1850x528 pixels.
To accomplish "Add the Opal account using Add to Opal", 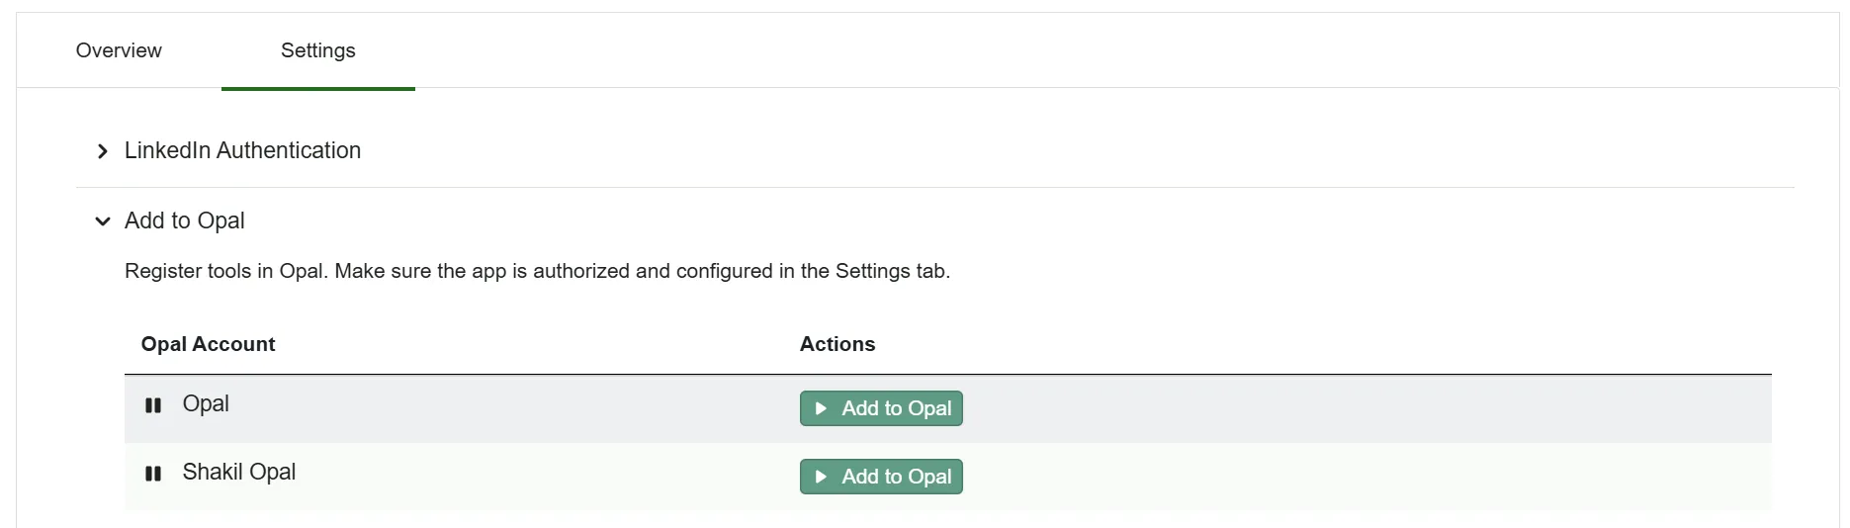I will point(881,408).
